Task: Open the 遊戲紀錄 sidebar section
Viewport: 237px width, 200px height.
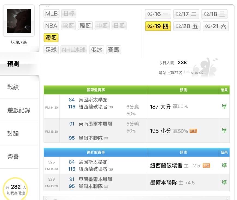Action: 19,110
